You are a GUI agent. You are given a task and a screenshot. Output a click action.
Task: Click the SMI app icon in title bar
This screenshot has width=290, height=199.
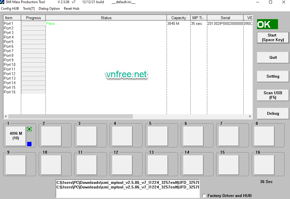point(2,2)
